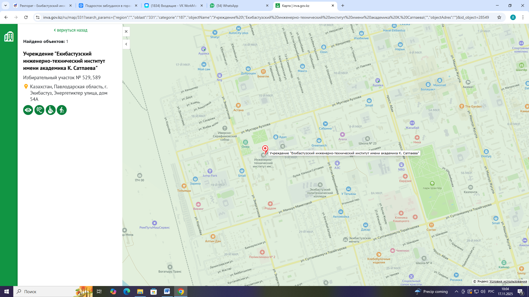Click the Роддом hospital map marker
This screenshot has height=297, width=529.
pyautogui.click(x=270, y=204)
